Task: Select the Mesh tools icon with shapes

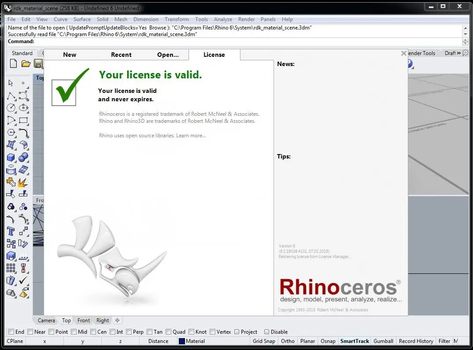Action: [x=11, y=293]
